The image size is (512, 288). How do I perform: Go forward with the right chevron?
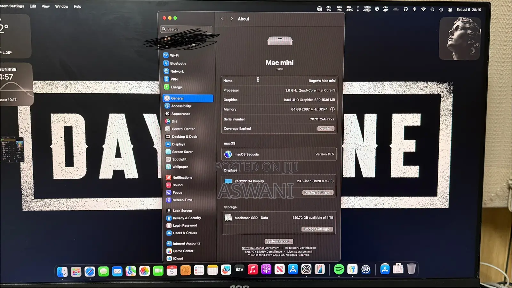pos(231,19)
